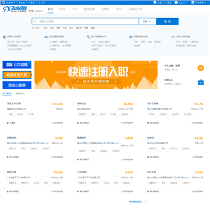210x210 pixels.
Task: Click the 社交招聘 side button
Action: click(x=17, y=65)
